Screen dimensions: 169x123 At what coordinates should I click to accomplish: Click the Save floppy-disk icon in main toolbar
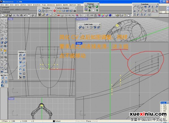click(10, 15)
